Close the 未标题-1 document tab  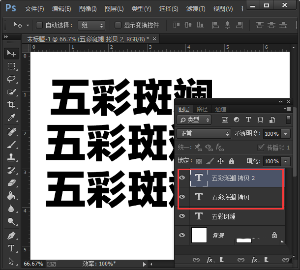pyautogui.click(x=154, y=39)
